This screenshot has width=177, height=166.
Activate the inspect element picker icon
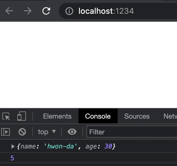(6, 116)
